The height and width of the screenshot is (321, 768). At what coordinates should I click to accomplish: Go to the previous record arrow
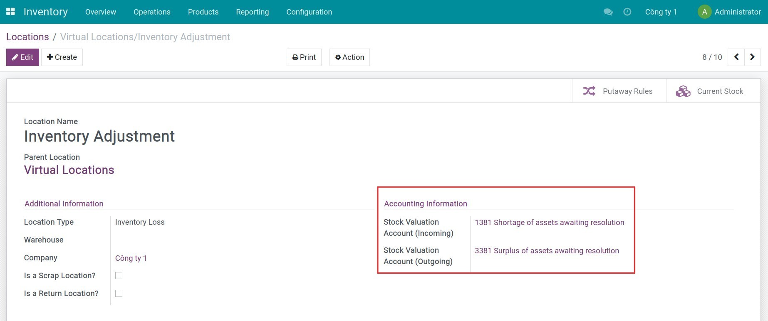click(x=736, y=57)
